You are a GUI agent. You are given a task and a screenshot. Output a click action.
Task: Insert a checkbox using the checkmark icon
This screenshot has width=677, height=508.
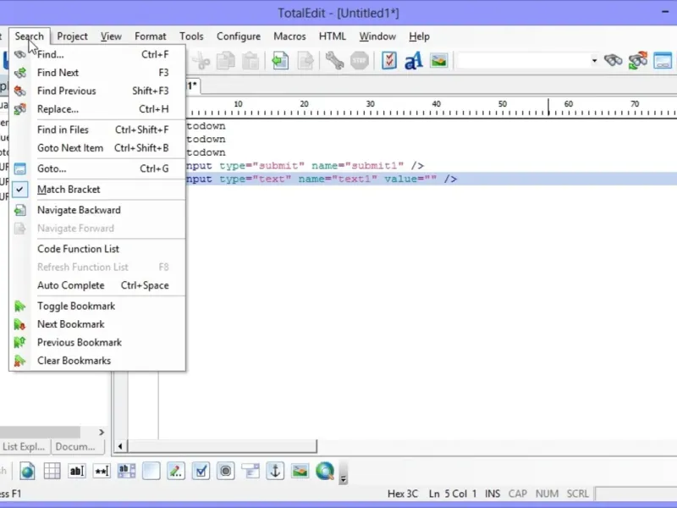pyautogui.click(x=201, y=471)
